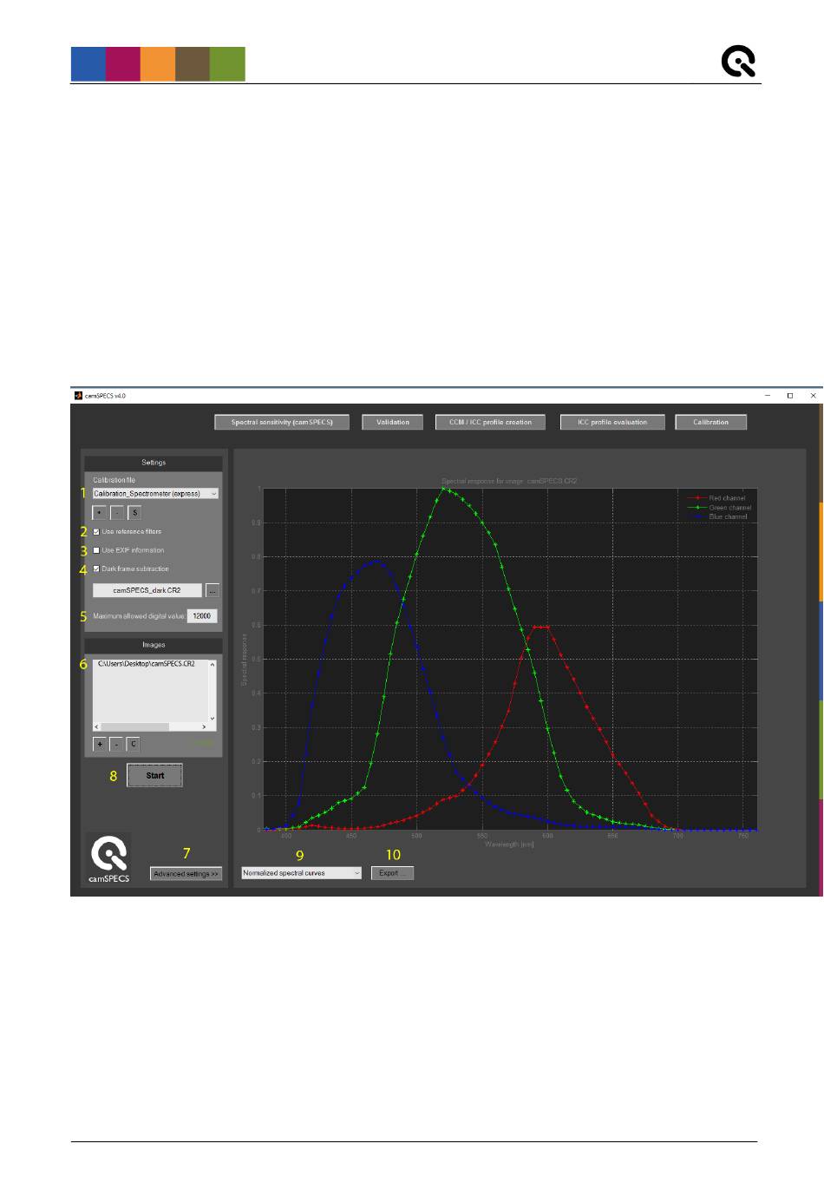Click the camSPECS logo in sidebar
This screenshot has height=1196, width=824.
109,858
